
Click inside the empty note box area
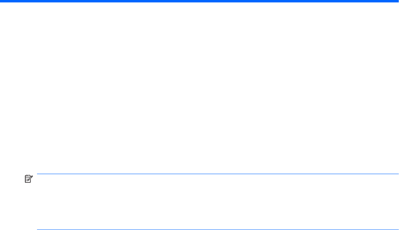[218, 202]
